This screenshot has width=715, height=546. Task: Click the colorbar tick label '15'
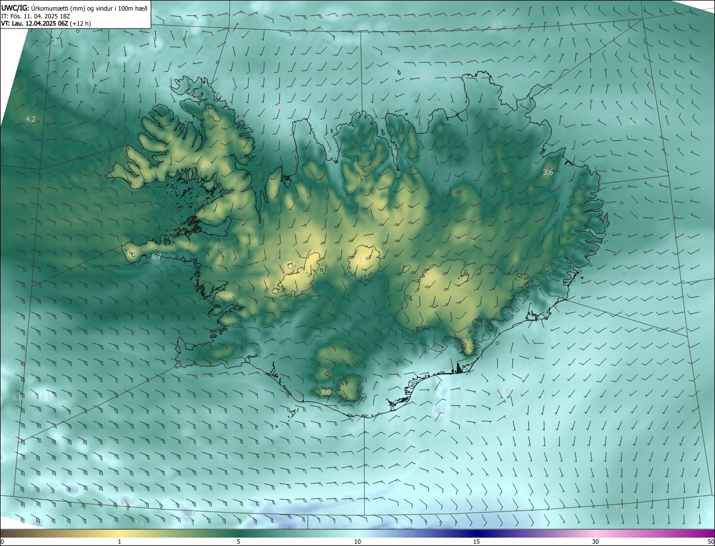476,542
